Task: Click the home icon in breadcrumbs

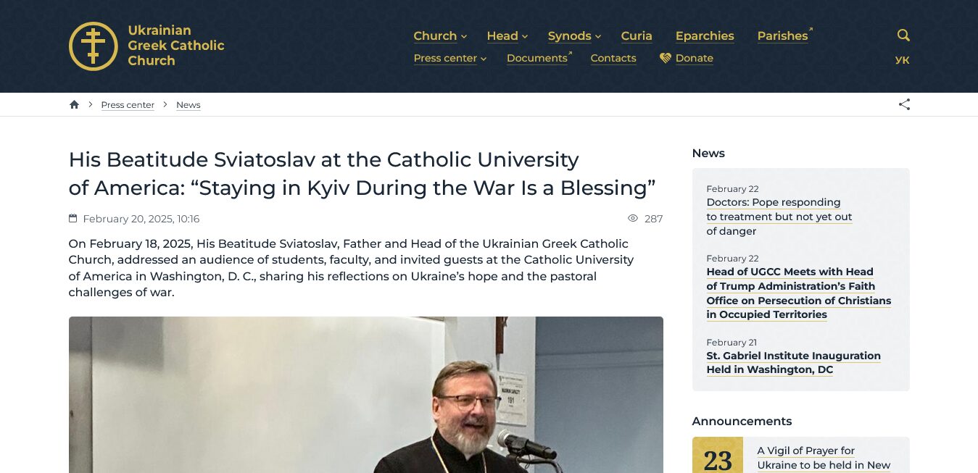Action: tap(74, 105)
